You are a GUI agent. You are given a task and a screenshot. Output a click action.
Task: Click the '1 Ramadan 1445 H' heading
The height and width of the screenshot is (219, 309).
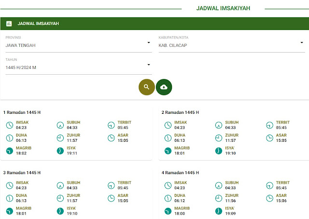pyautogui.click(x=22, y=112)
